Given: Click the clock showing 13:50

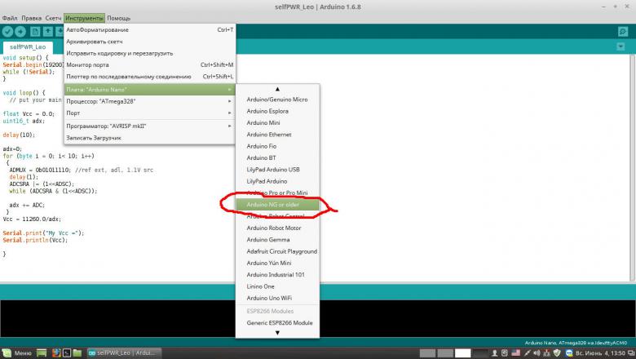Looking at the screenshot, I should 600,353.
